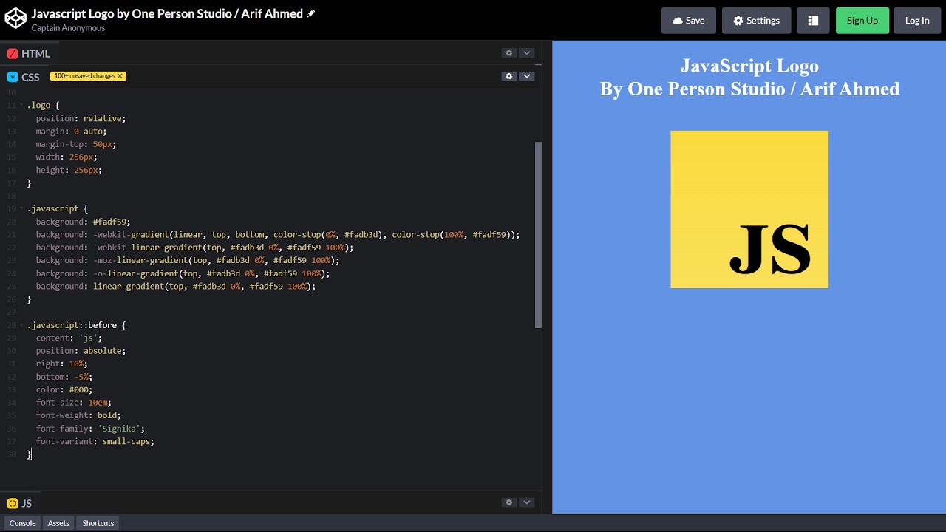Click the '-o-linear-gradient' background line

point(183,273)
